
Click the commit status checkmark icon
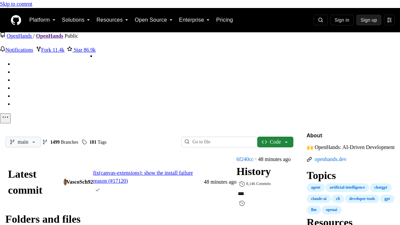98,190
